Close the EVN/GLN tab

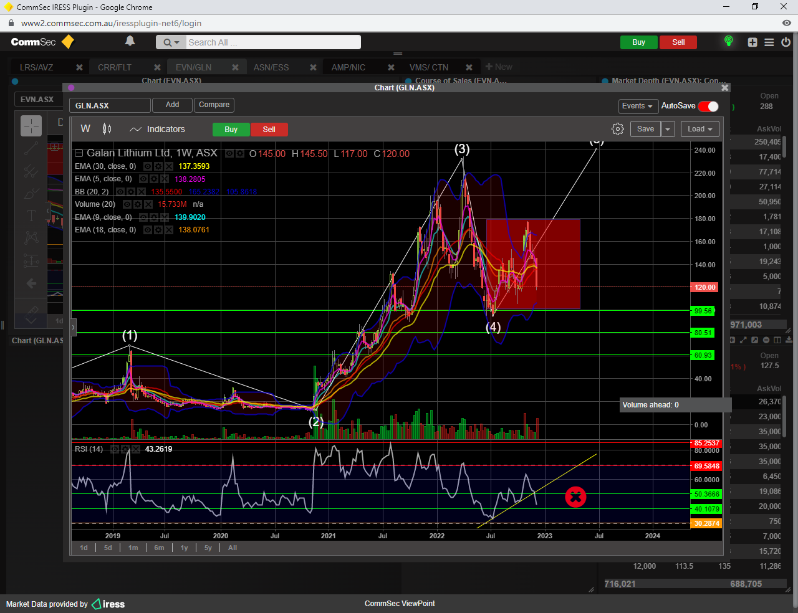tap(235, 67)
